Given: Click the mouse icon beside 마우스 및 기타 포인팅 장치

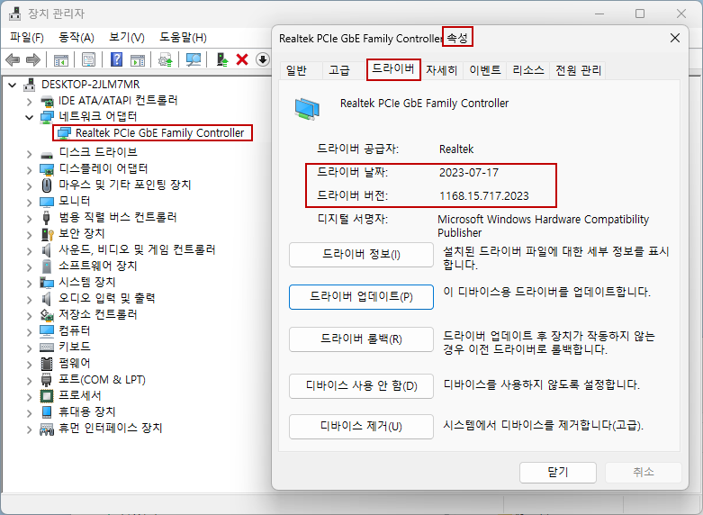Looking at the screenshot, I should (47, 185).
